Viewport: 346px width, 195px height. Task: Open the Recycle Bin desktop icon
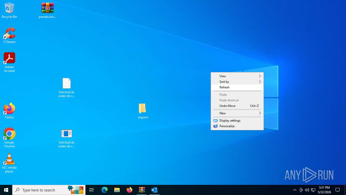tap(9, 10)
